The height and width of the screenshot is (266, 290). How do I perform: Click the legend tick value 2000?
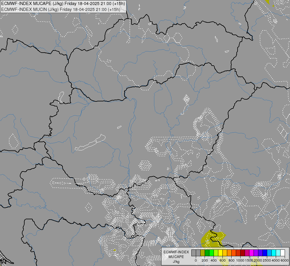pyautogui.click(x=258, y=260)
